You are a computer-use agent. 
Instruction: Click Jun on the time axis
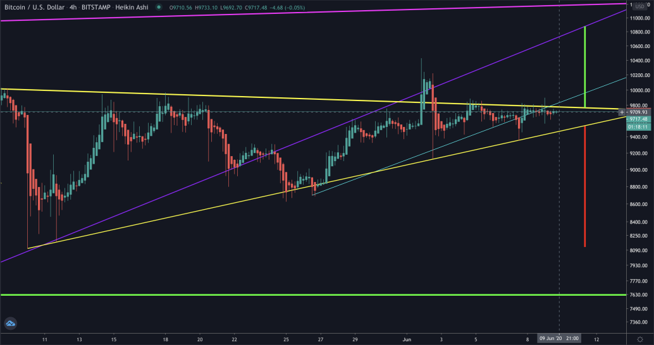[x=407, y=339]
